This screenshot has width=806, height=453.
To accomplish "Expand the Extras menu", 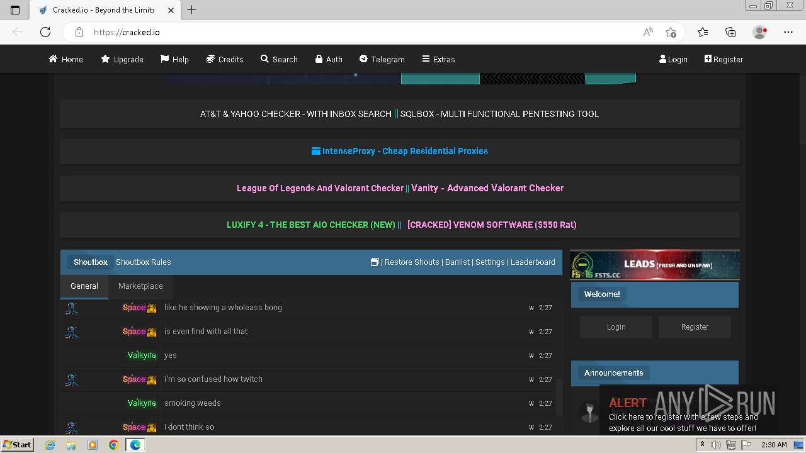I will [x=438, y=59].
